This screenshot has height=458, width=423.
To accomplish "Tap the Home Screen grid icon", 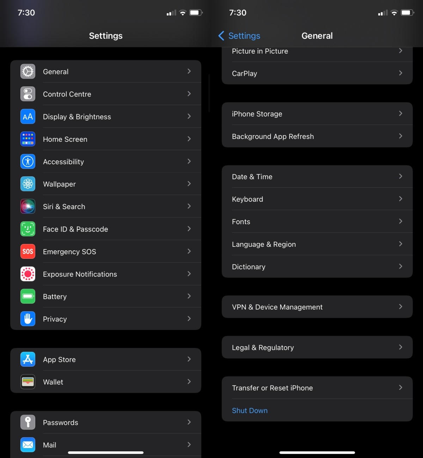I will (x=28, y=139).
